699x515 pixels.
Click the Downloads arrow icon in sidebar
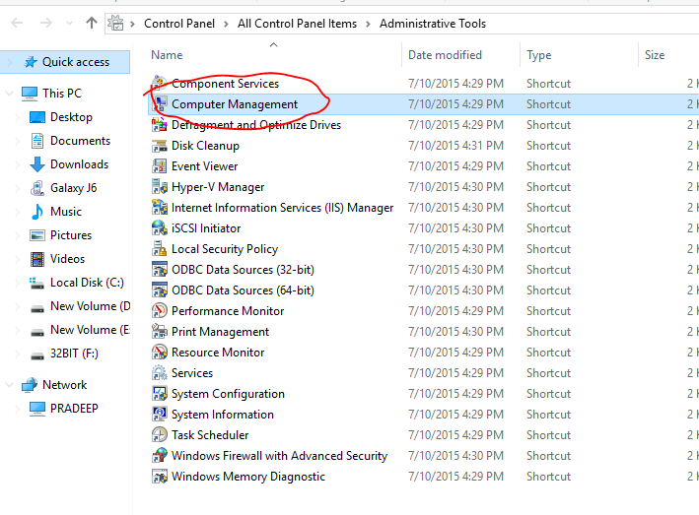click(37, 164)
